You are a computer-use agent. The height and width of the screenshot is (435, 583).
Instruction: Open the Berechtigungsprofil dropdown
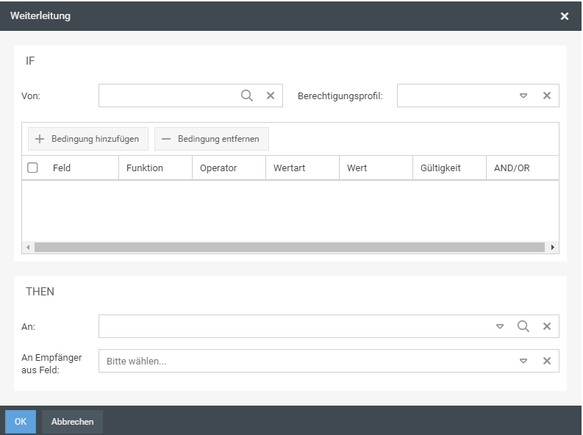(x=523, y=96)
